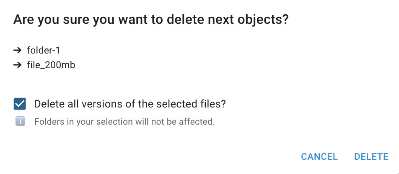Click the 'will not be affected' hint text
The height and width of the screenshot is (174, 399).
pyautogui.click(x=176, y=122)
